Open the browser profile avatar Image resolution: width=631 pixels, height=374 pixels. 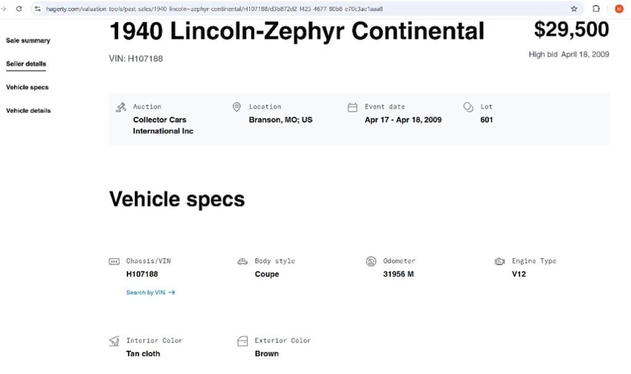point(619,9)
